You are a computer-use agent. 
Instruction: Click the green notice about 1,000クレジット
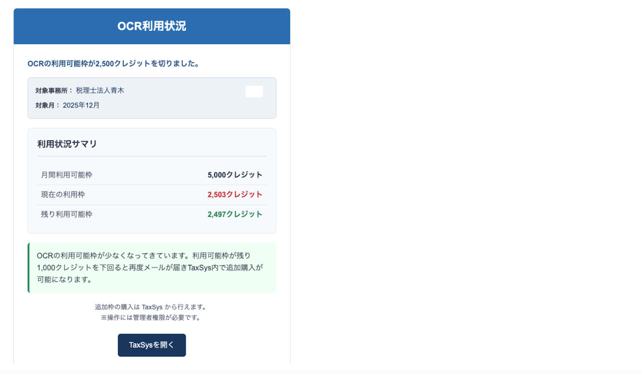(151, 268)
